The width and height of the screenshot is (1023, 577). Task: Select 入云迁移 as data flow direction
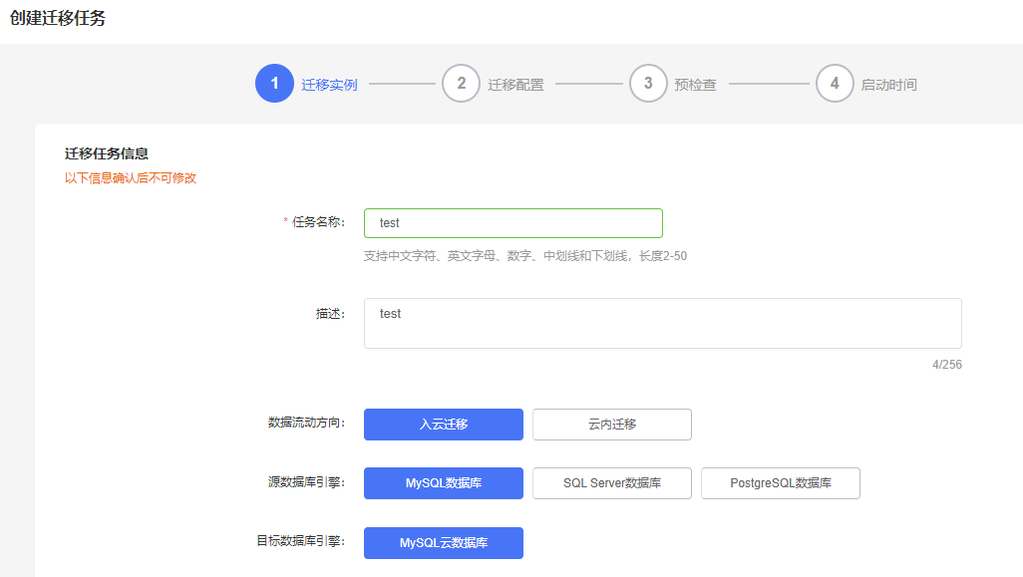[x=443, y=425]
